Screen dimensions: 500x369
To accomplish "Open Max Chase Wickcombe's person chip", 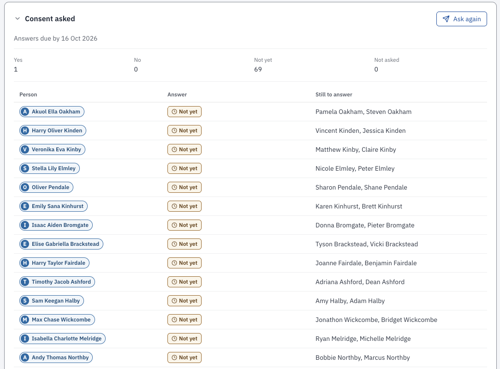I will tap(57, 320).
